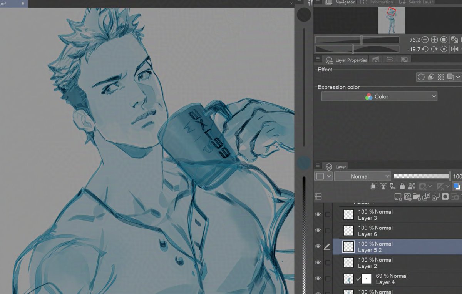
Task: Create a new layer folder
Action: [x=417, y=197]
